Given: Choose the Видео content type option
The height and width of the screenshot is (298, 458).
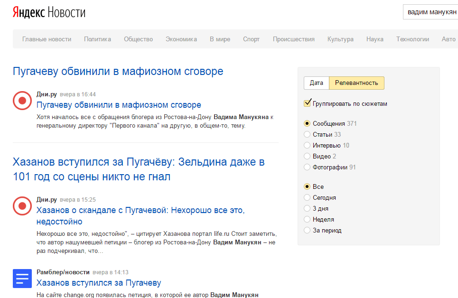Looking at the screenshot, I should click(307, 157).
